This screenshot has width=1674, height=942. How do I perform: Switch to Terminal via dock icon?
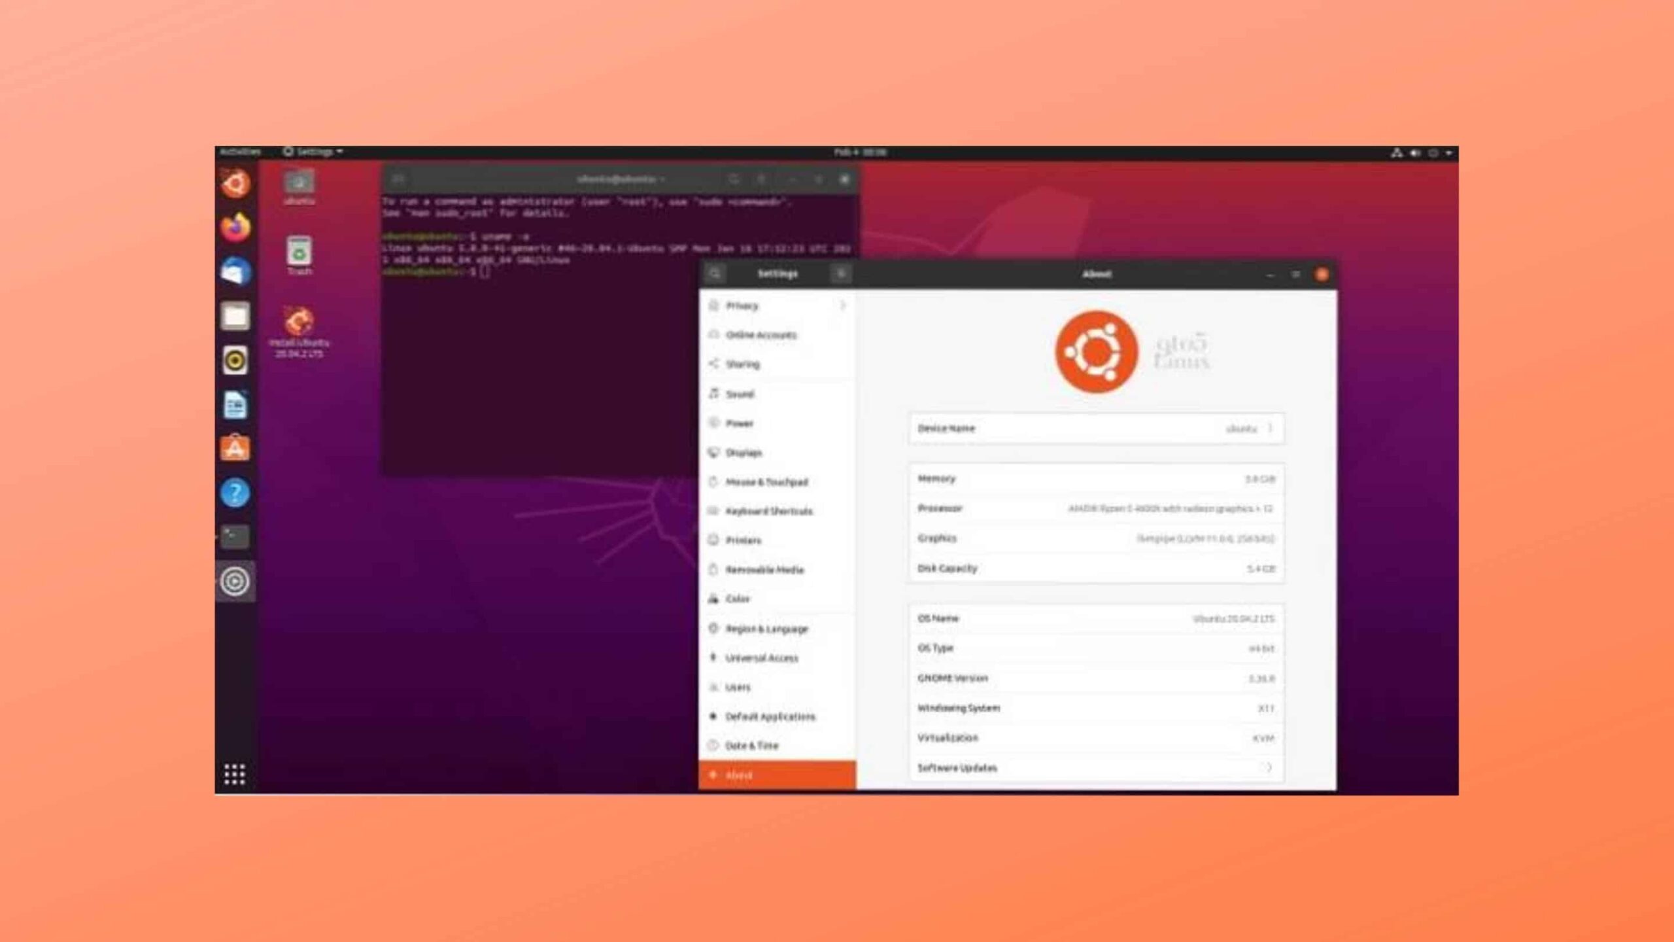coord(235,537)
